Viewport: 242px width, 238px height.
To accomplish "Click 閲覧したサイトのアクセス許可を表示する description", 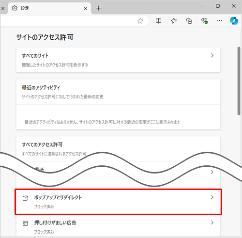I will click(55, 65).
